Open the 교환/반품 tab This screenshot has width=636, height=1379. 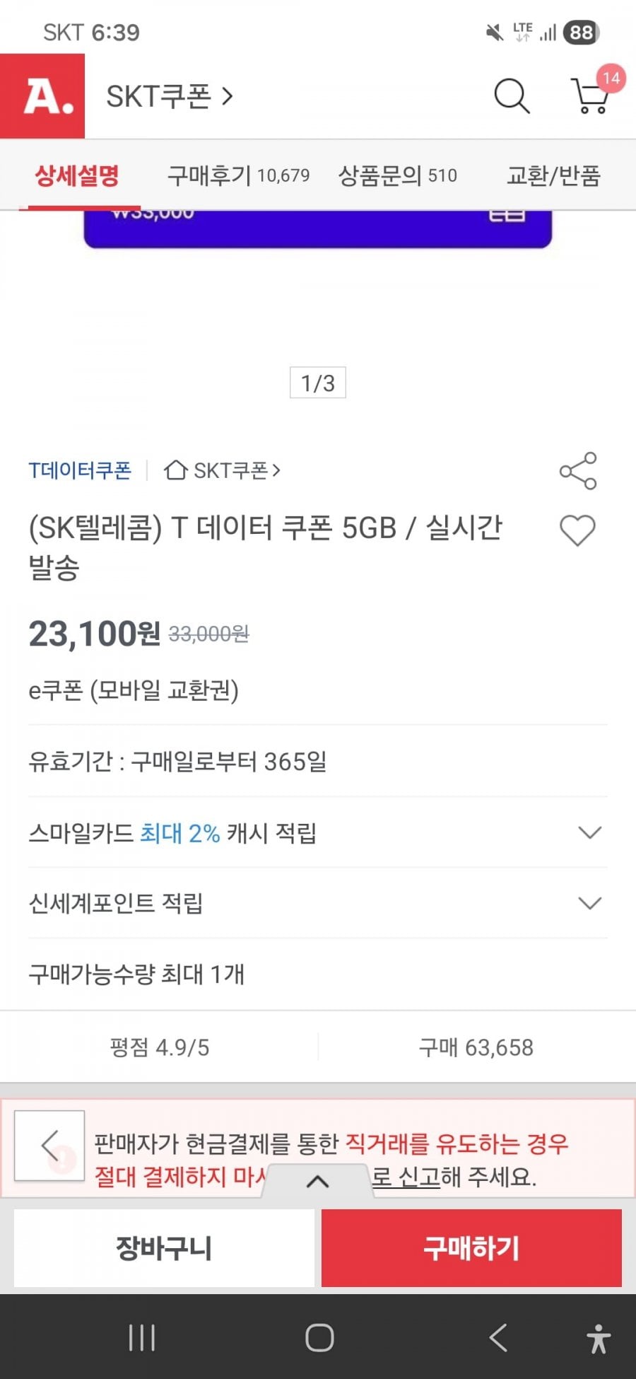[553, 175]
